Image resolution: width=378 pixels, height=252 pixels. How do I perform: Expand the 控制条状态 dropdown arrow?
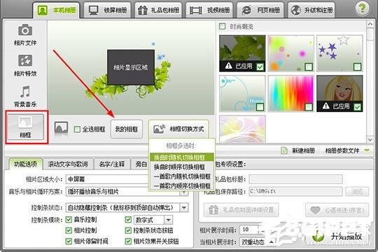(184, 208)
